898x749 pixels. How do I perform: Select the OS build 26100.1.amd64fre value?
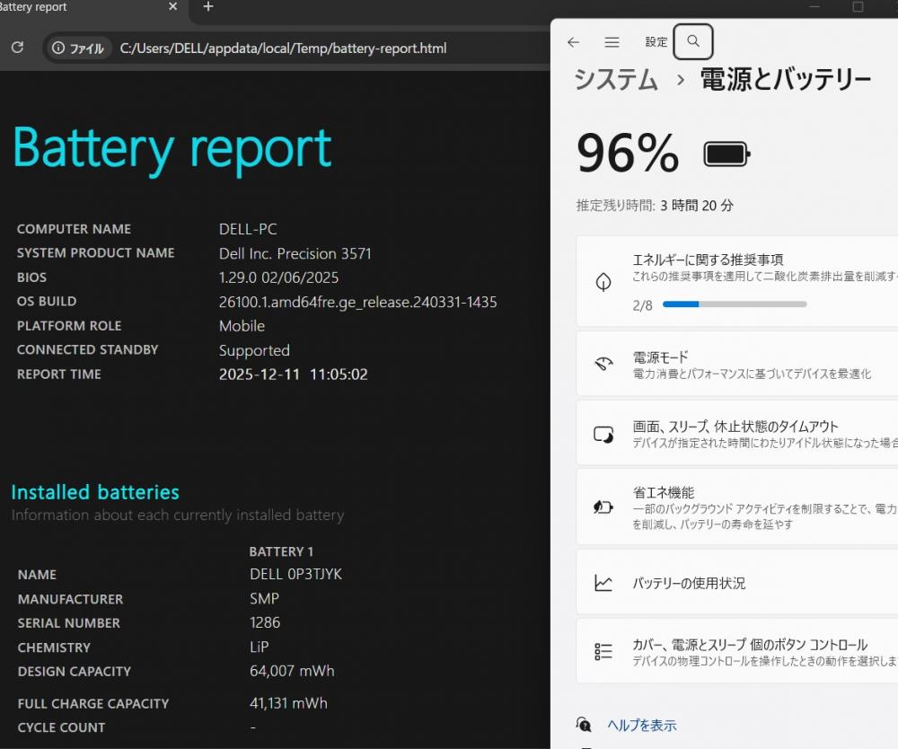[x=358, y=302]
